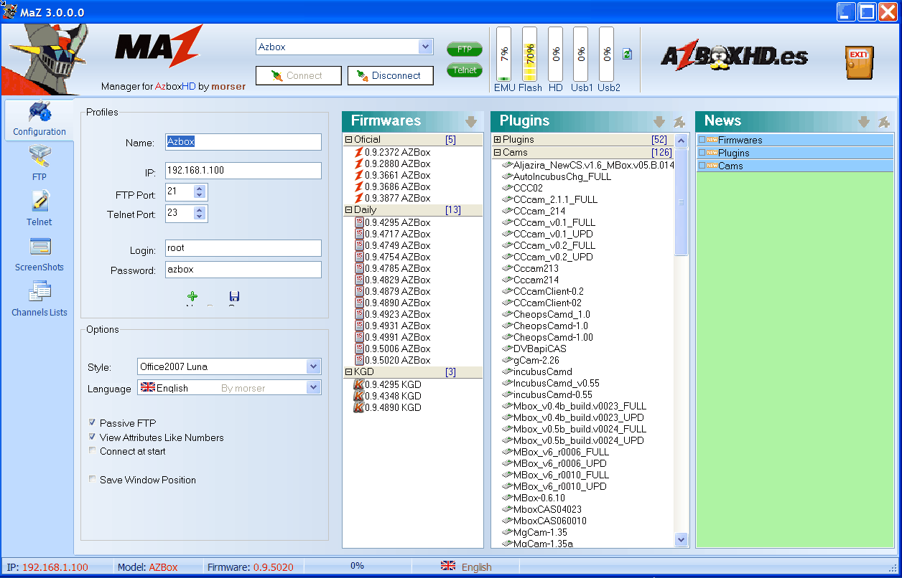Click the UK flag in status bar
The image size is (902, 578).
(448, 566)
